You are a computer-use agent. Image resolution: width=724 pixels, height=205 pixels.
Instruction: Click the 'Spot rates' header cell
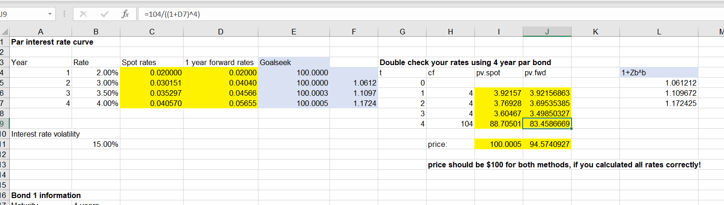[x=151, y=62]
